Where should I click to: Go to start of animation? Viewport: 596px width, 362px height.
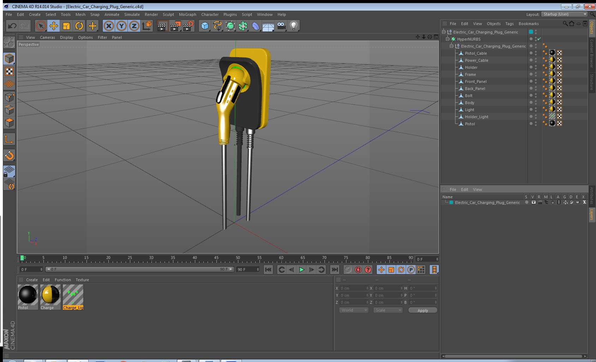pyautogui.click(x=268, y=270)
